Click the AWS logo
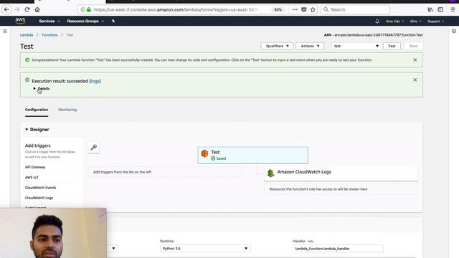Viewport: 459px width, 258px height. 20,21
